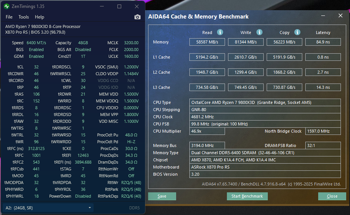Click the Read info icon in AIDA64
350x215 pixels.
click(220, 32)
